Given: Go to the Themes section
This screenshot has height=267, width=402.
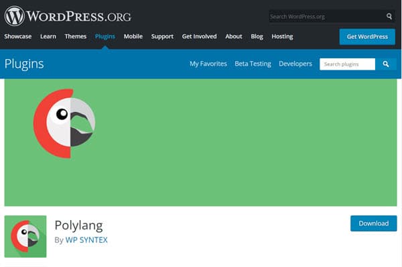Looking at the screenshot, I should tap(75, 36).
